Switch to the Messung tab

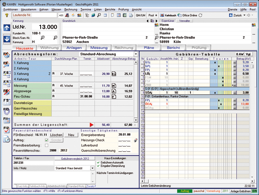[99, 48]
